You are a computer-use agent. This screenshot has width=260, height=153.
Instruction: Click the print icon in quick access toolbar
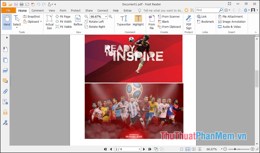tap(21, 4)
